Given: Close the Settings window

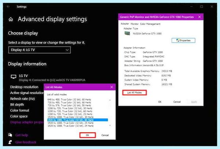Looking at the screenshot, I should 212,7.
